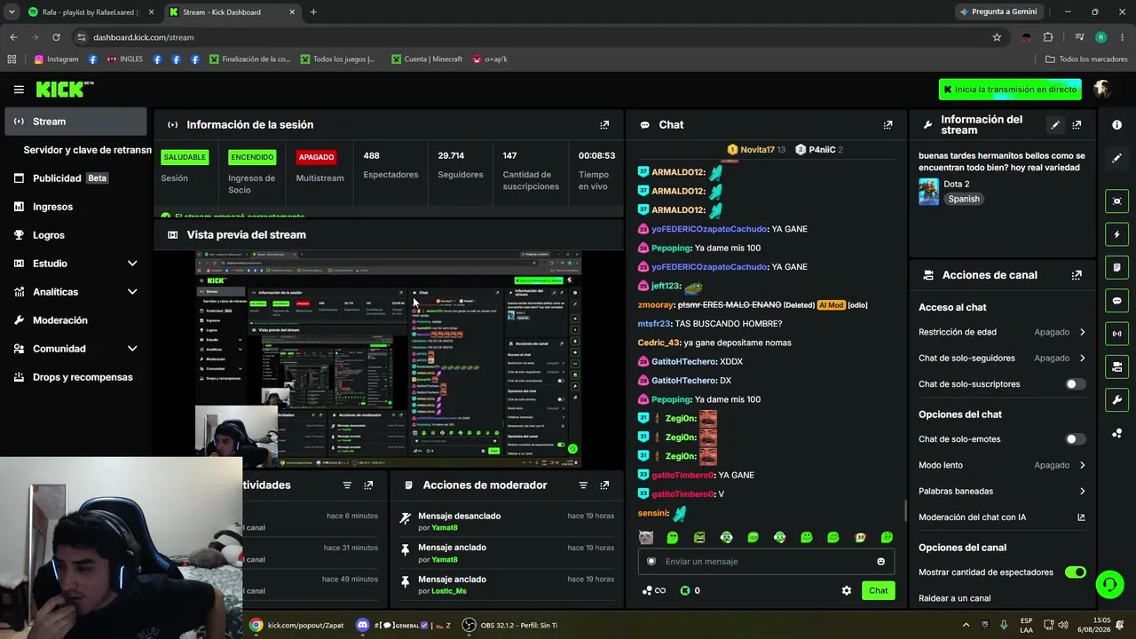Click Raidear a un canal
Screen dimensions: 1136x639
point(954,598)
